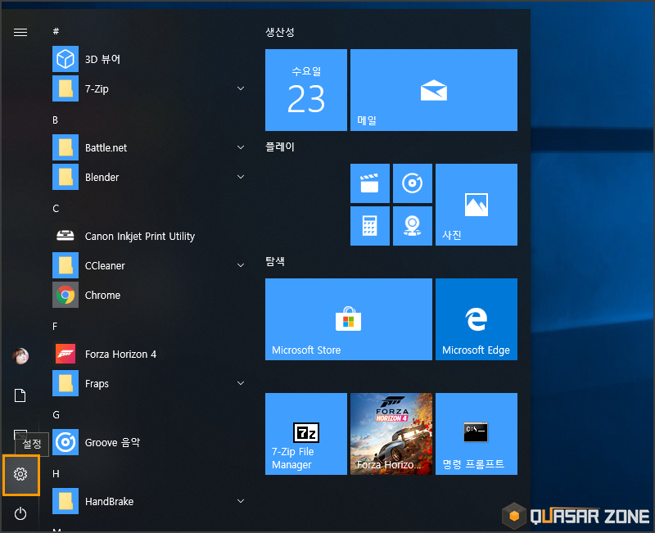
Task: Click the H letter header
Action: [x=56, y=474]
